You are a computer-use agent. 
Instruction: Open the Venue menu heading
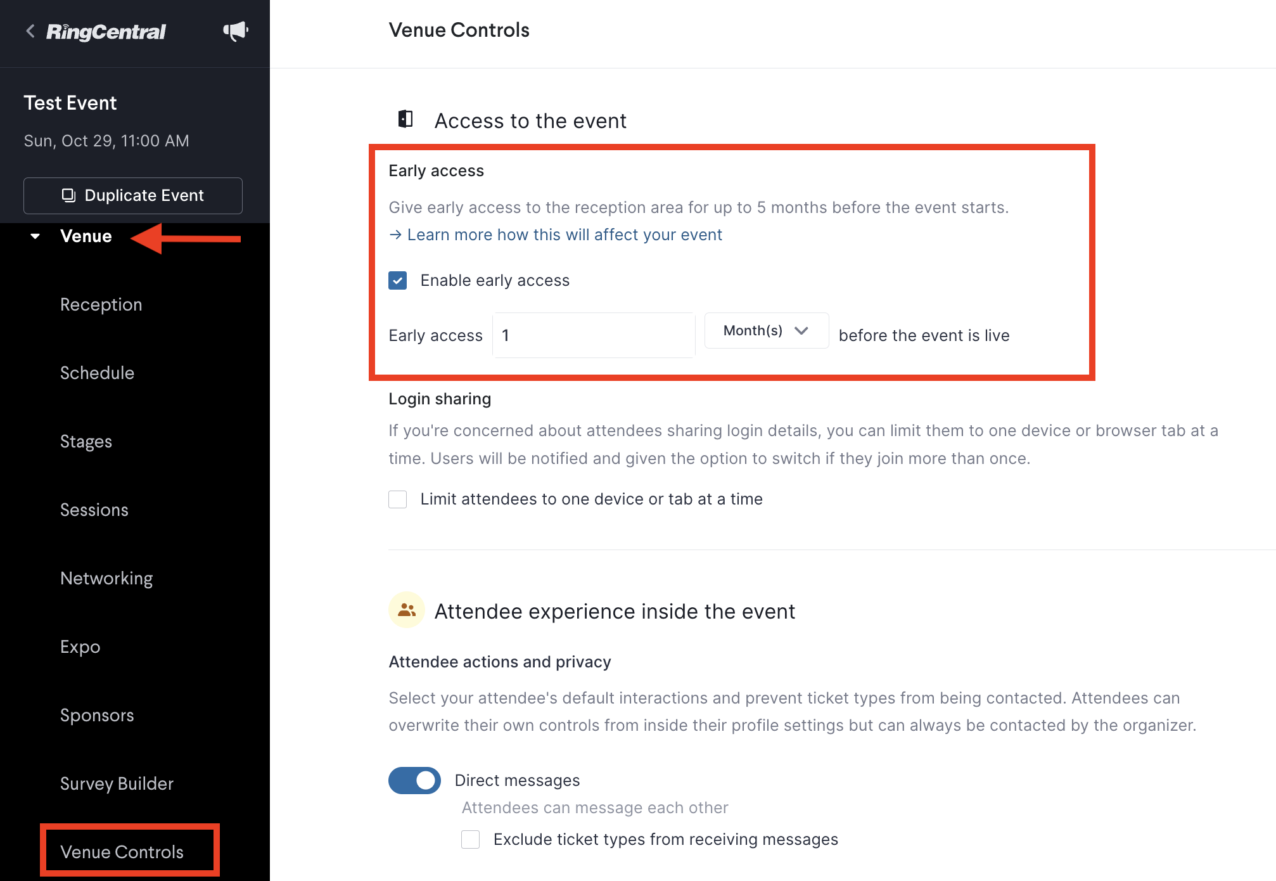(86, 236)
